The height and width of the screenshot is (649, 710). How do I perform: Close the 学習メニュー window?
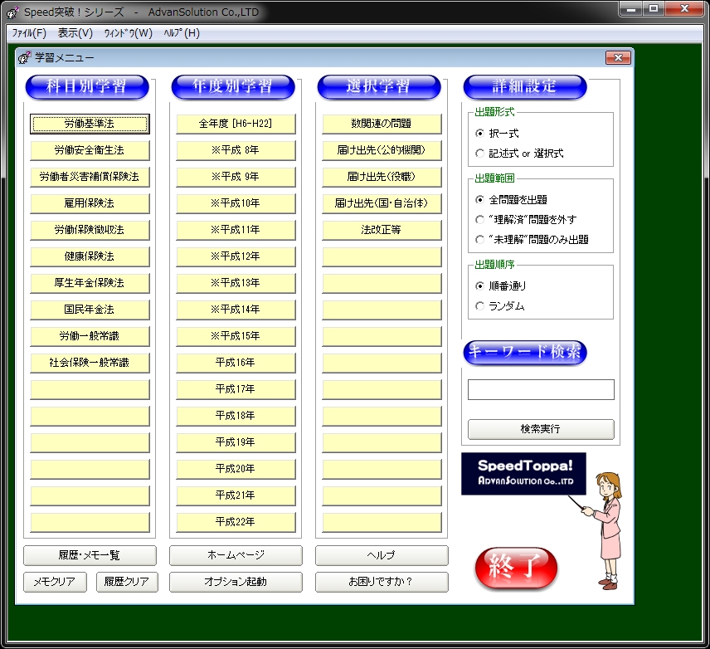(618, 57)
